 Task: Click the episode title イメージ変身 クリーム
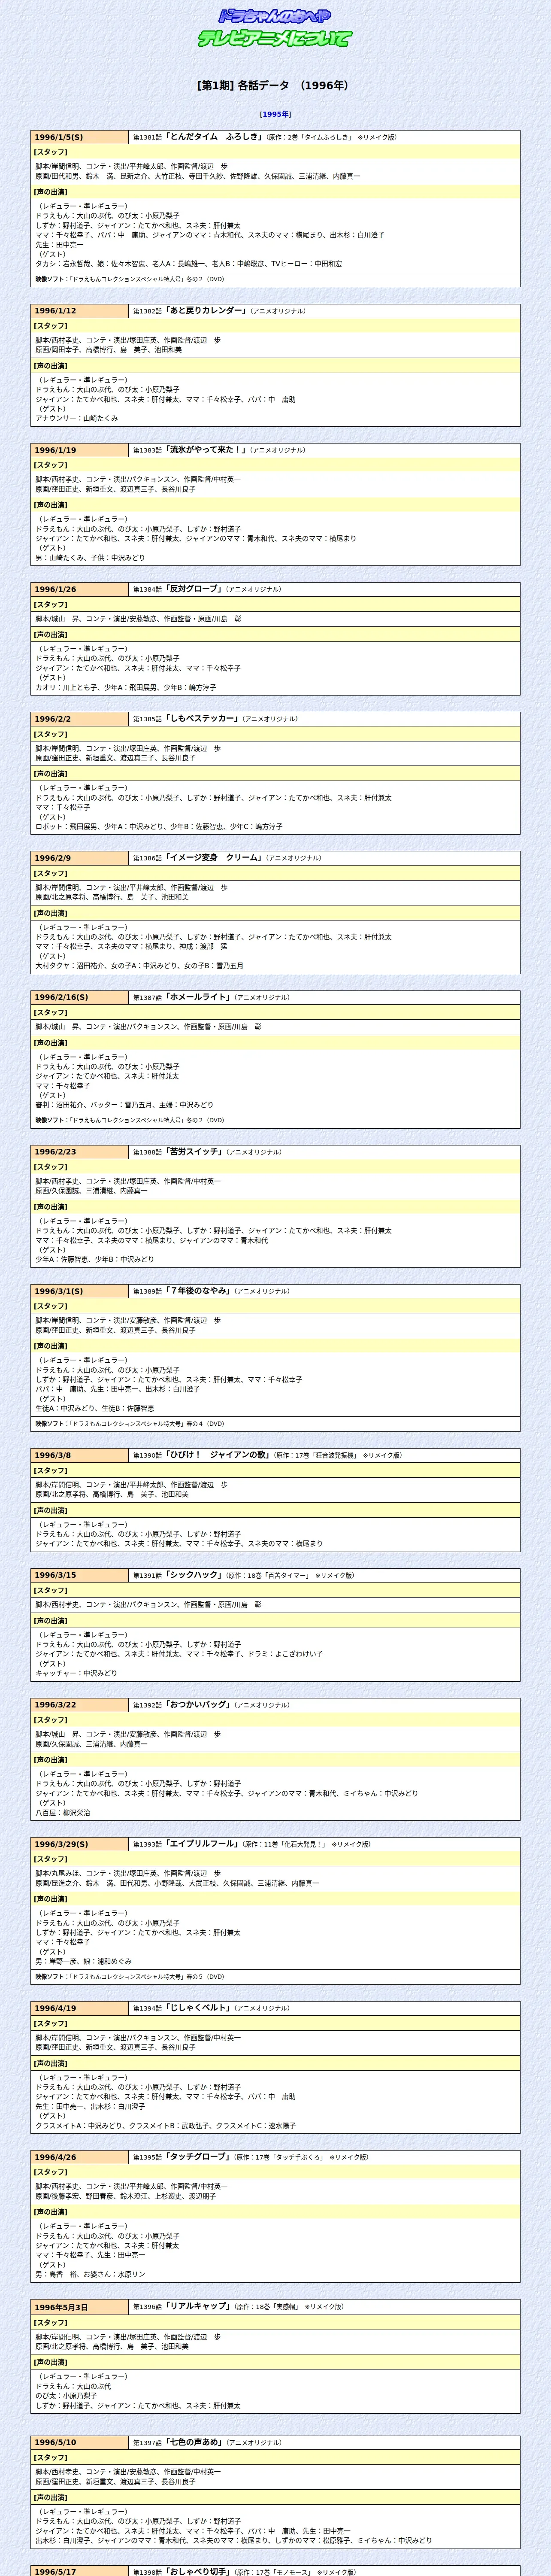coord(214,858)
